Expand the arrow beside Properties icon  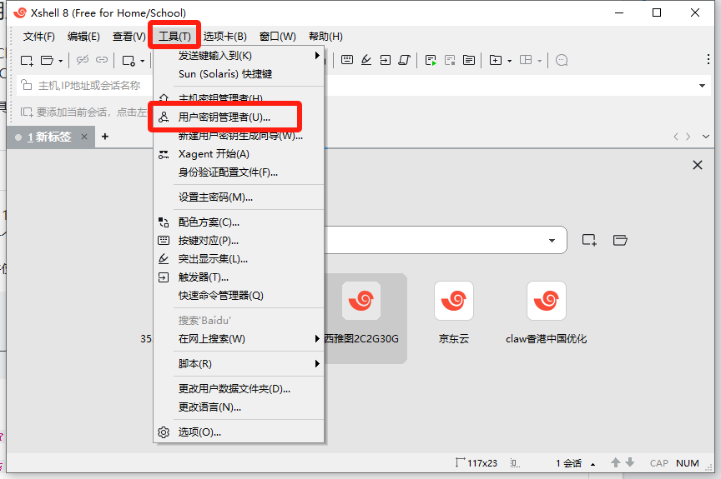(142, 61)
